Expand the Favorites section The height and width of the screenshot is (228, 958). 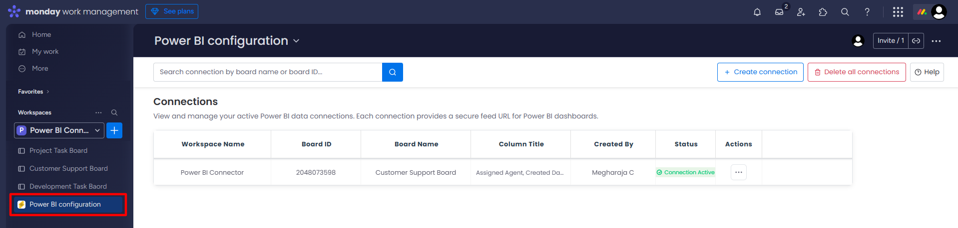(x=33, y=92)
